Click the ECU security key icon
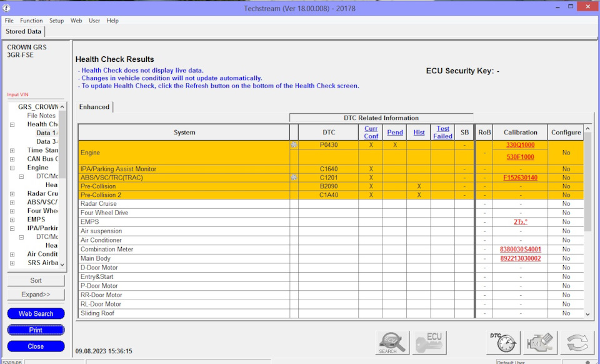The height and width of the screenshot is (364, 600). coord(430,343)
